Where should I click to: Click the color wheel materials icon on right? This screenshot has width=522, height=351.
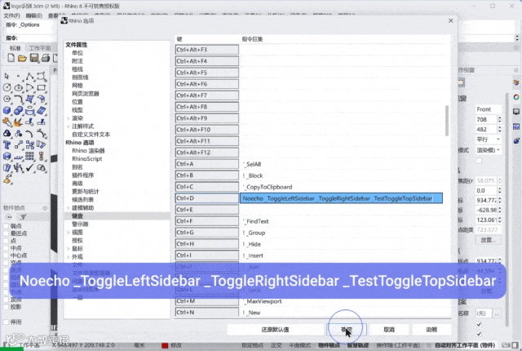[516, 97]
